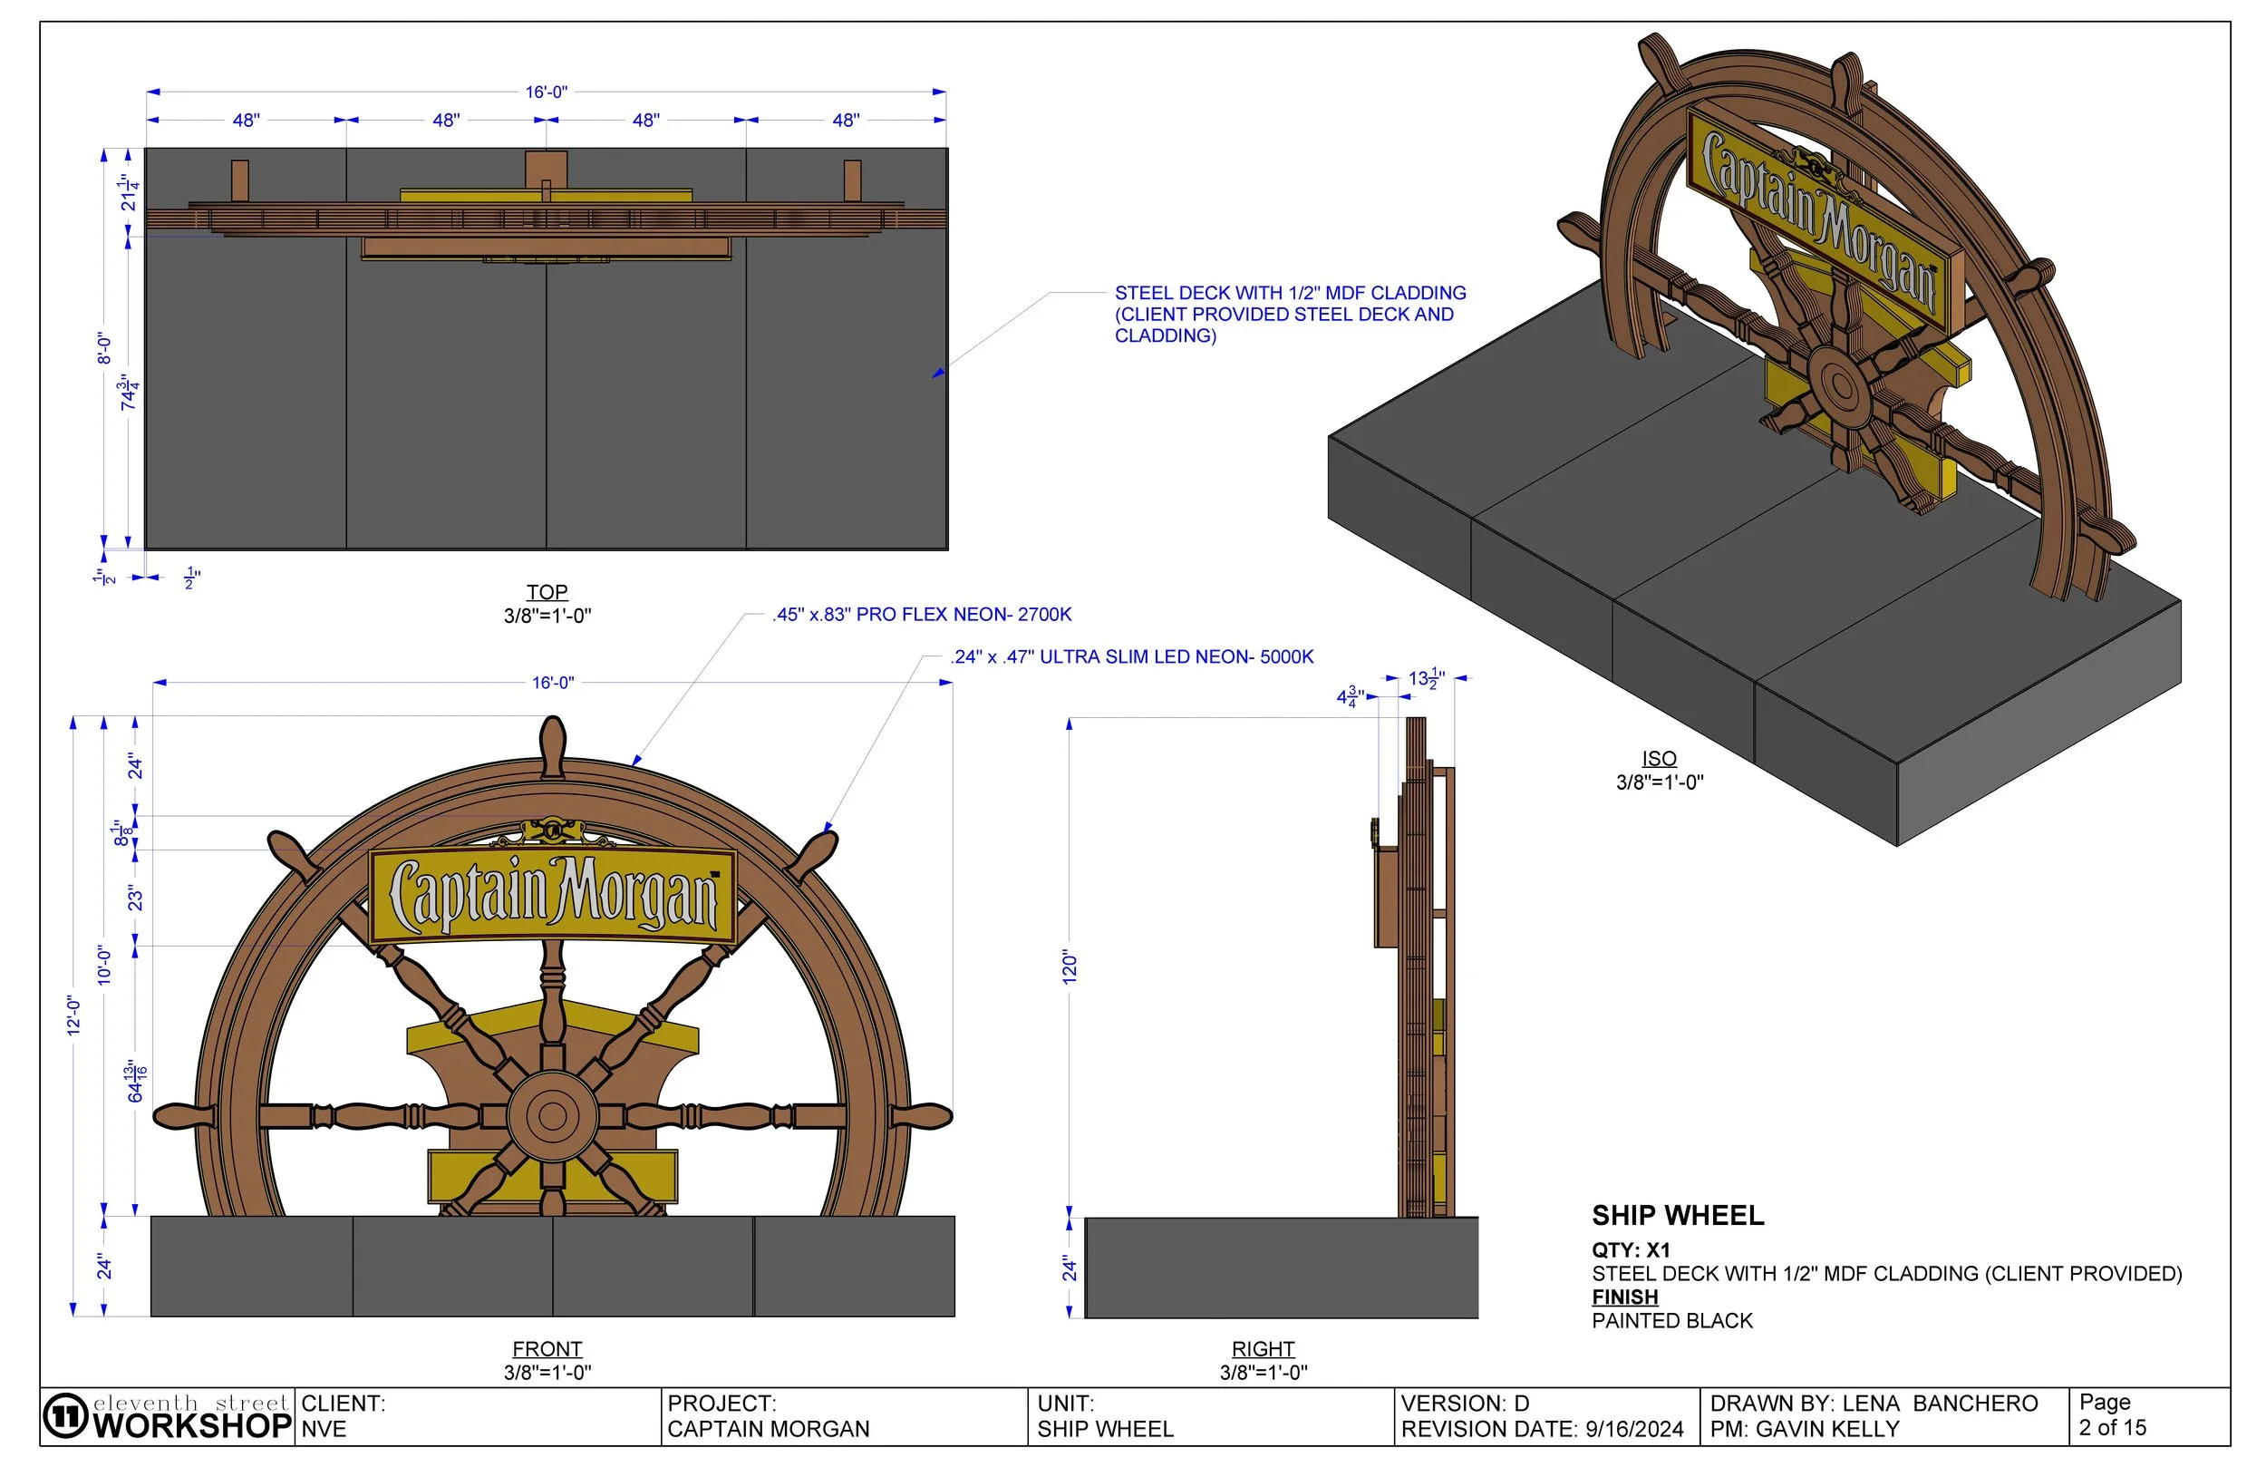Select the ISO view label
This screenshot has height=1467, width=2266.
tap(1659, 758)
